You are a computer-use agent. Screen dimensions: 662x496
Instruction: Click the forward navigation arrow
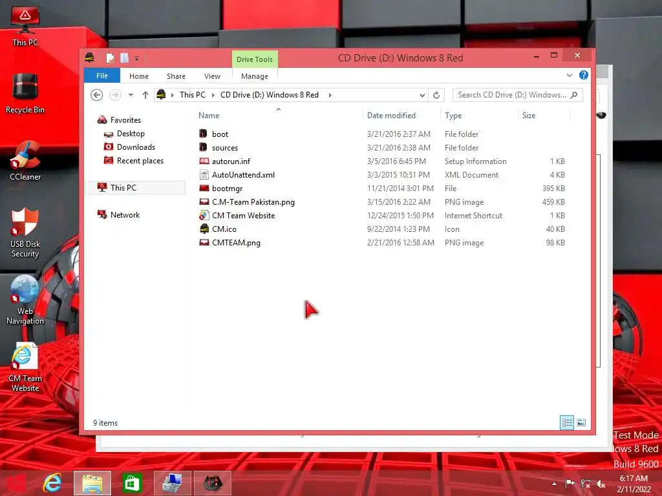115,95
